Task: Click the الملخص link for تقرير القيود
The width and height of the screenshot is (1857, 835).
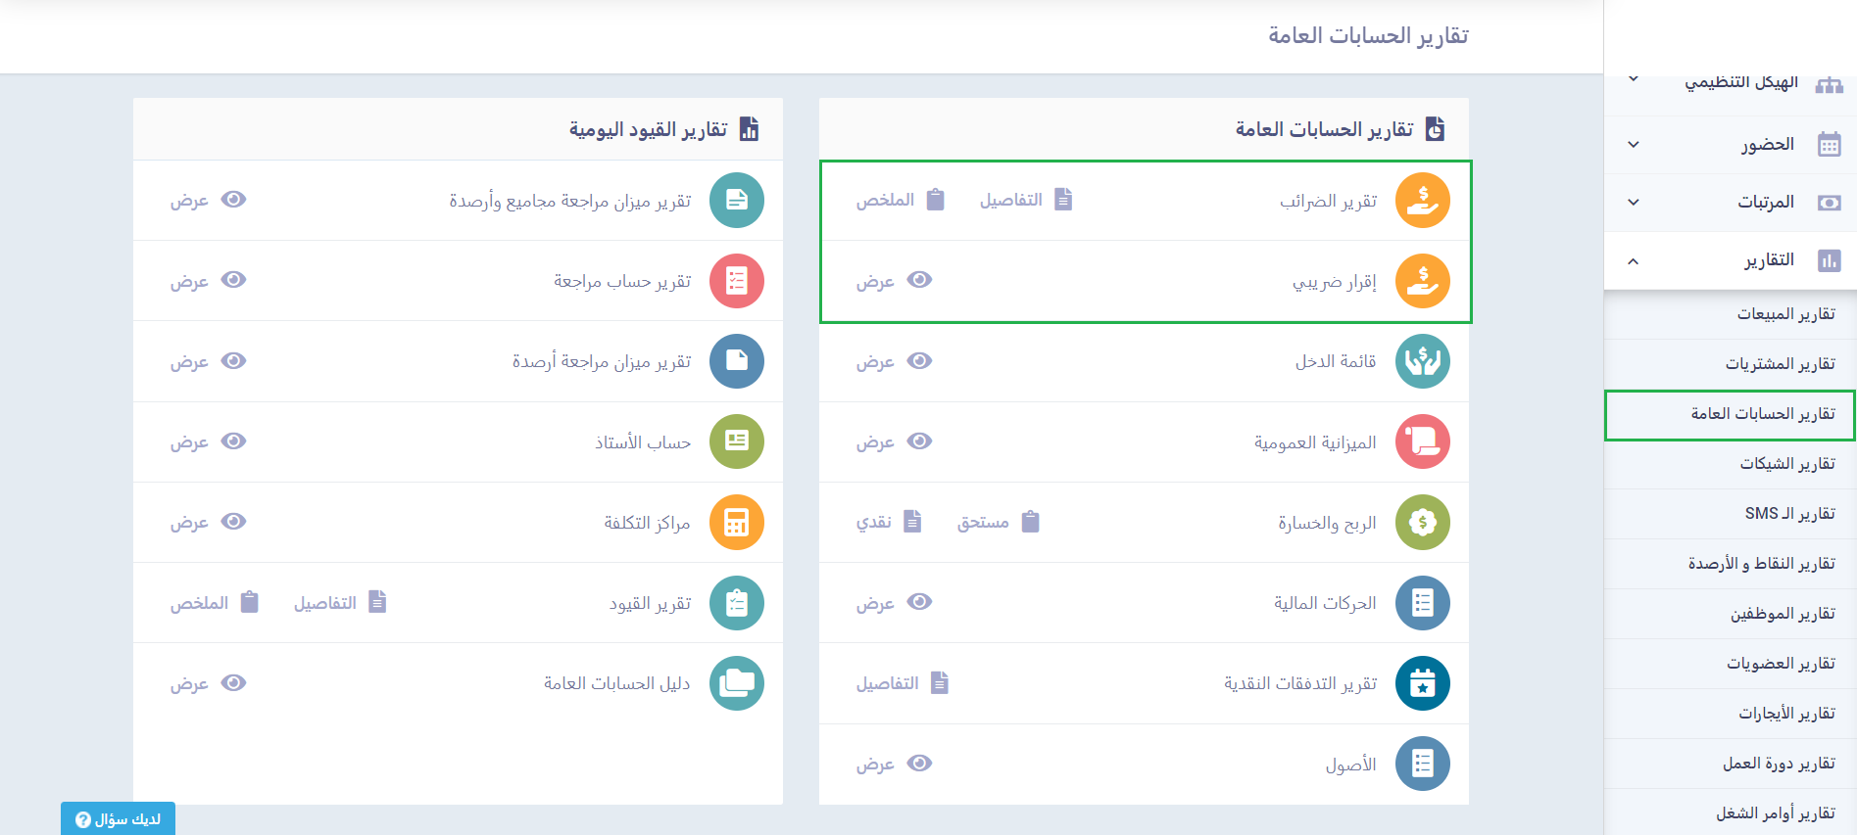Action: point(214,603)
